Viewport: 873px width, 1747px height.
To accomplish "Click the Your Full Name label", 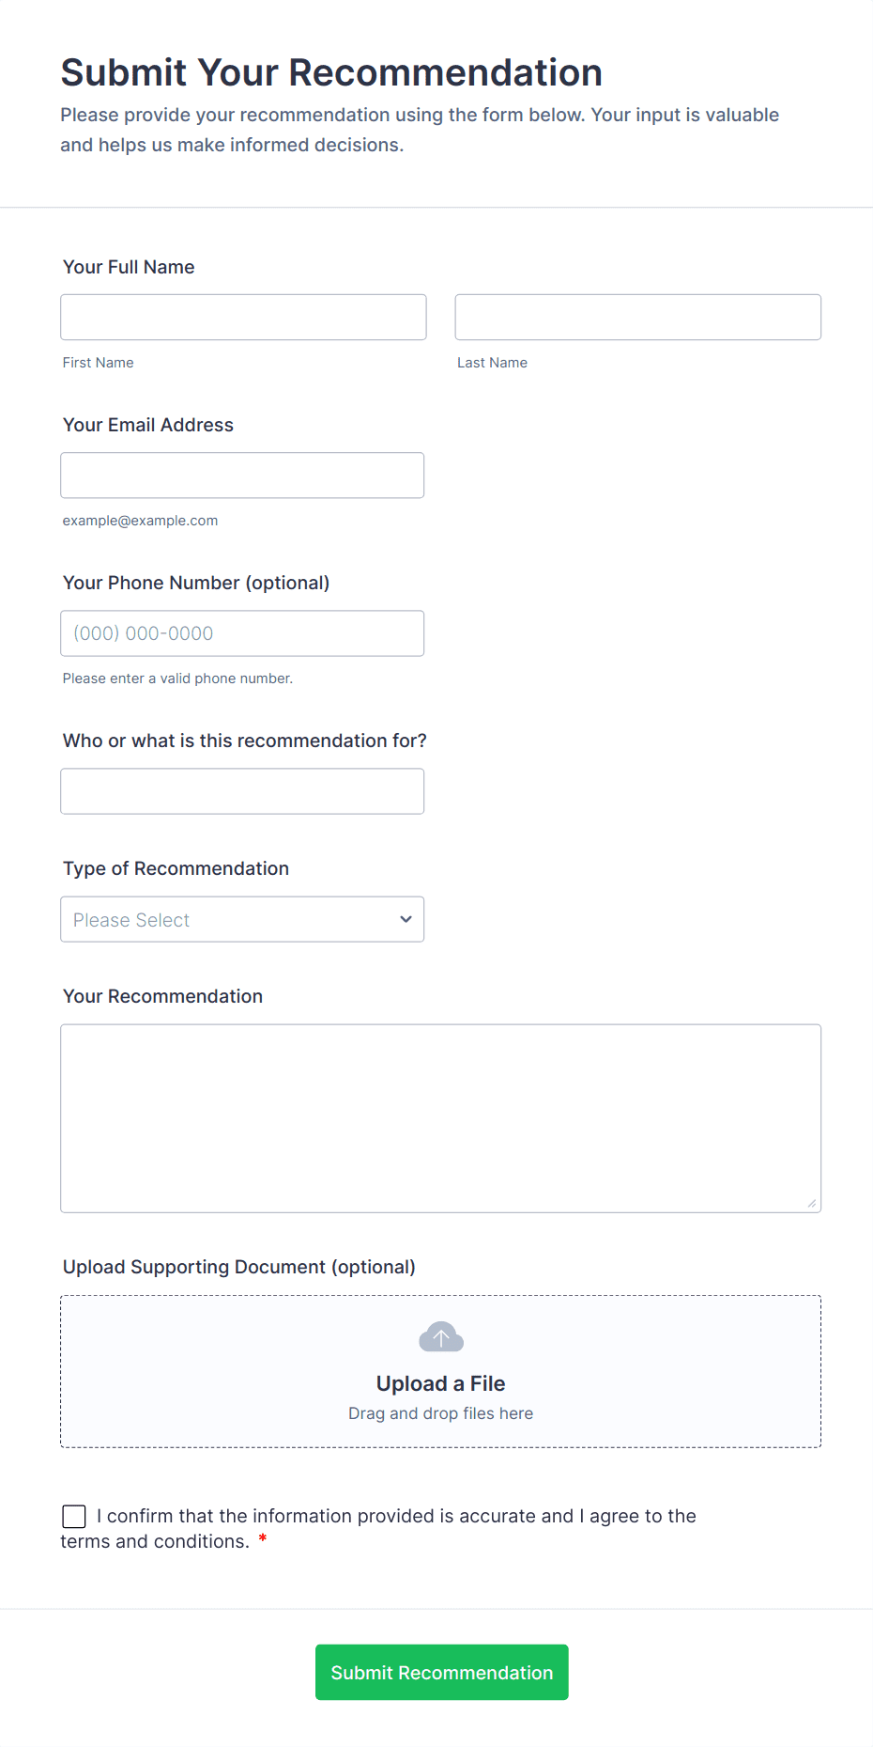I will tap(129, 267).
